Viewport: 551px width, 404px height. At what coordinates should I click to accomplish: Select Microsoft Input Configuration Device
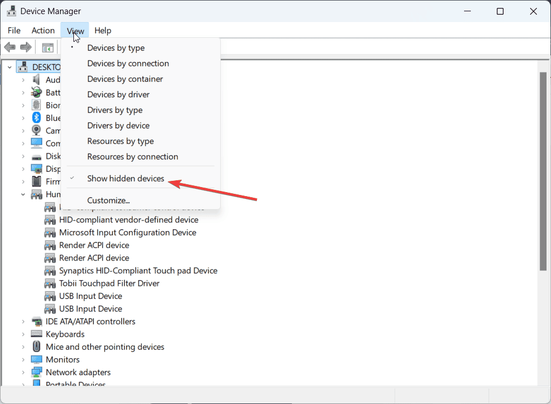[x=128, y=232]
